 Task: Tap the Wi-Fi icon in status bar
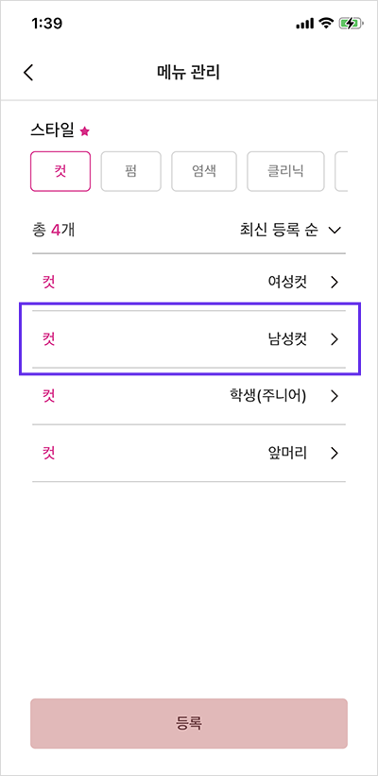pyautogui.click(x=326, y=23)
